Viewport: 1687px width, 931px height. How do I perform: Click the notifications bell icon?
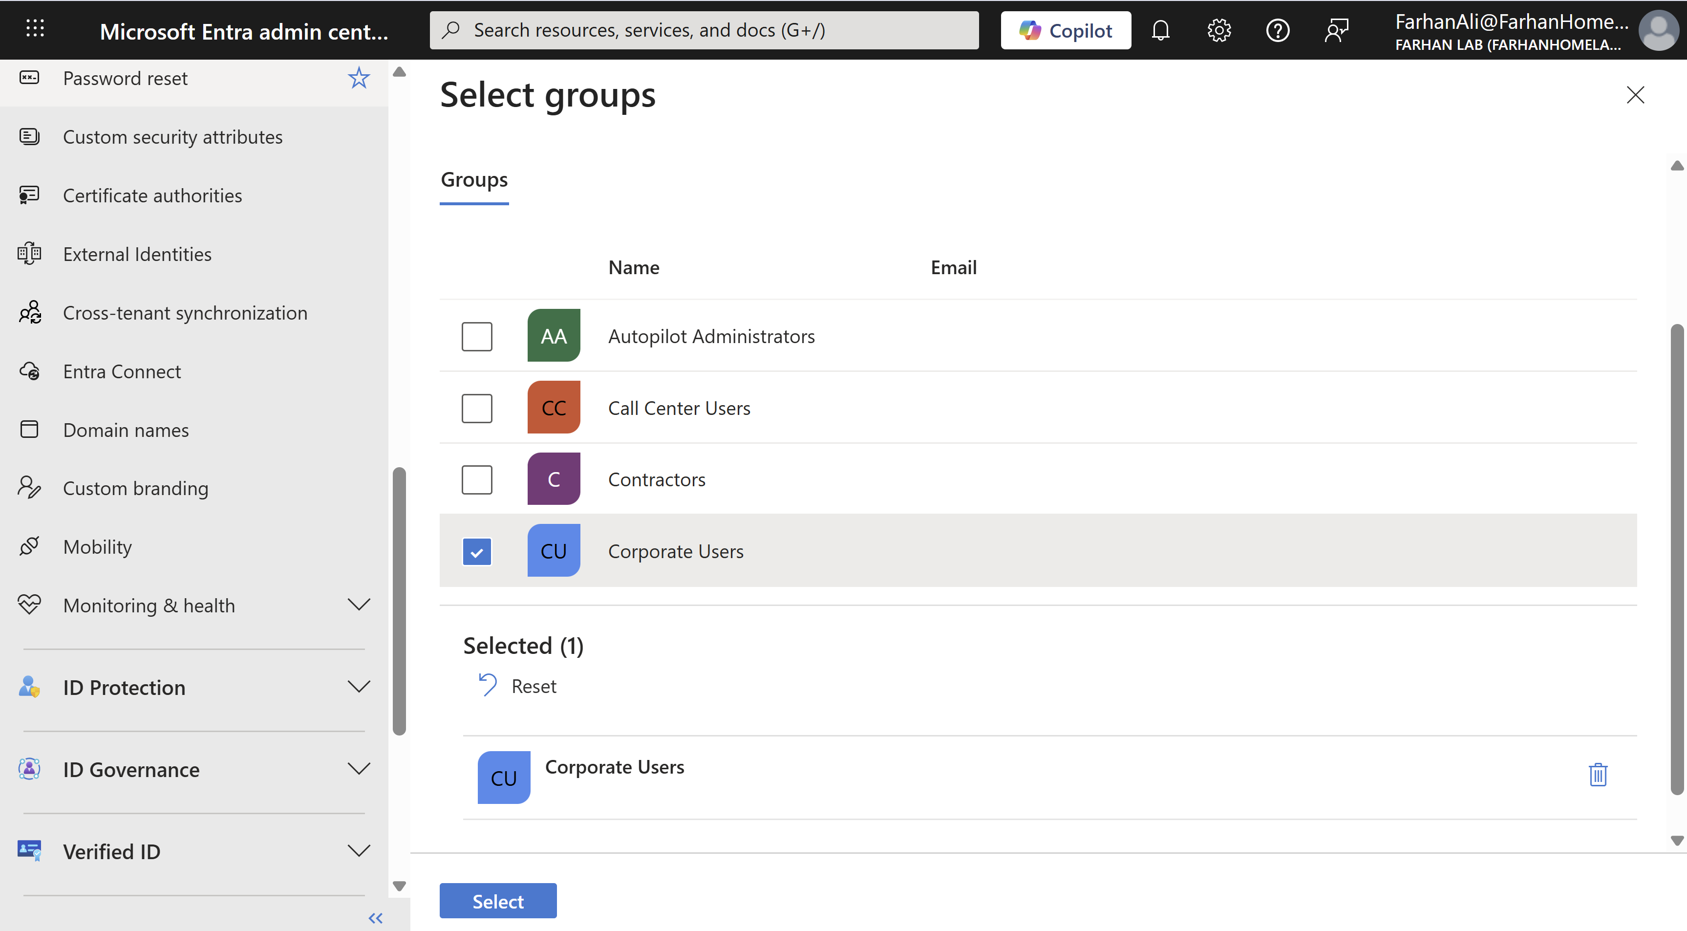[x=1160, y=30]
